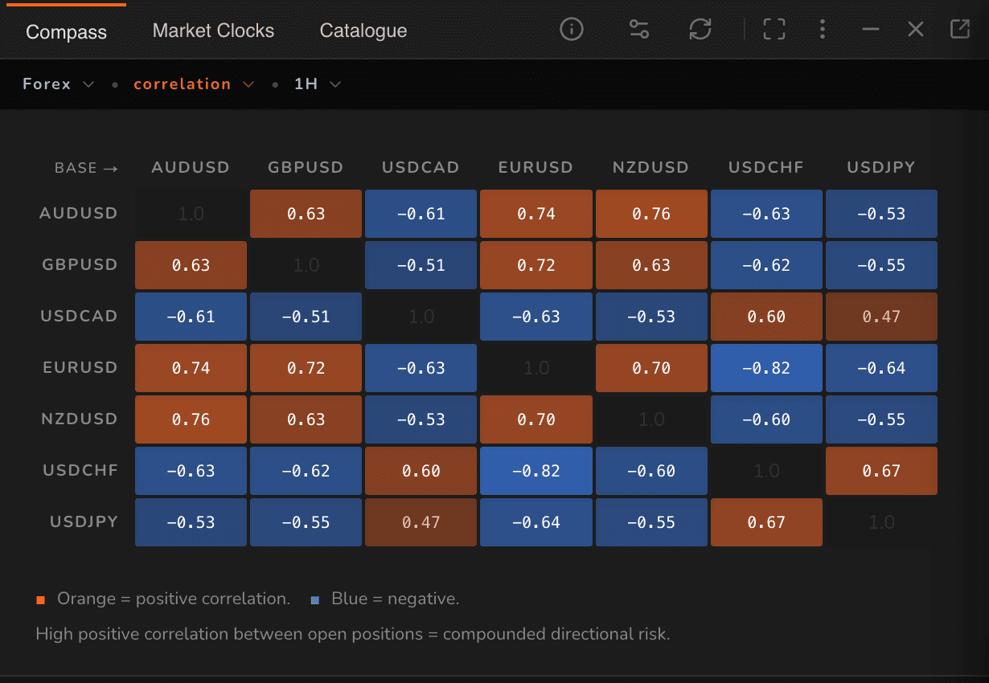Click USDCAD row, USDJPY column cell 0.47
The width and height of the screenshot is (989, 683).
point(881,317)
